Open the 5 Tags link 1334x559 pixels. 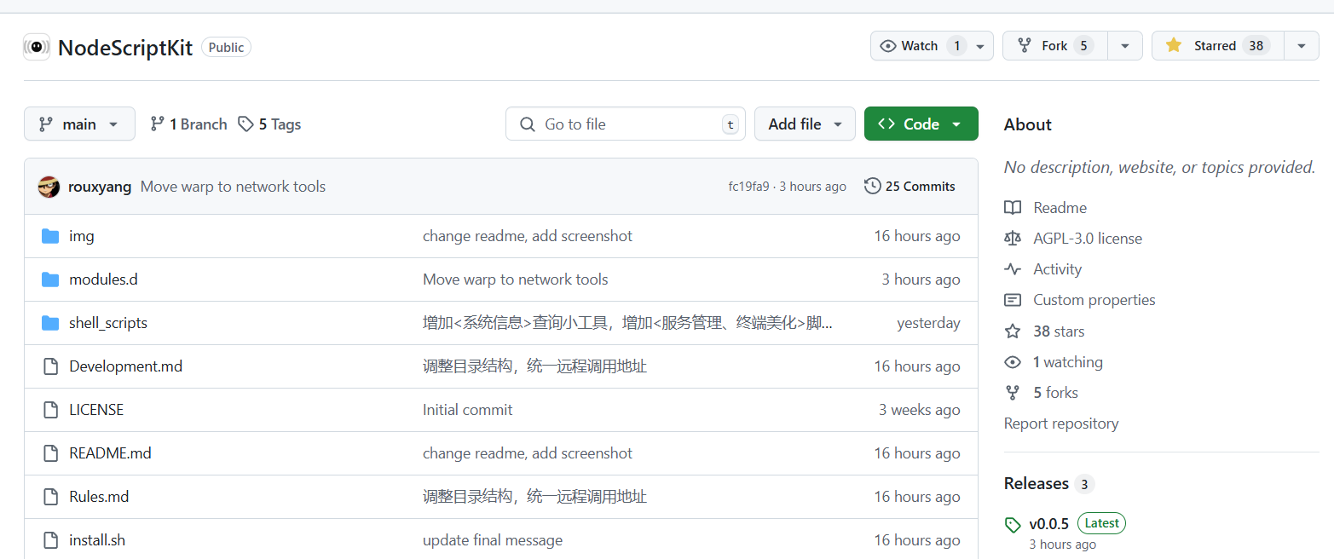269,124
